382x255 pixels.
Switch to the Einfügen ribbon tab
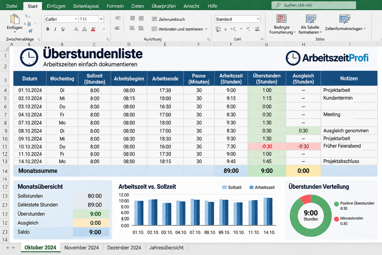coord(56,6)
